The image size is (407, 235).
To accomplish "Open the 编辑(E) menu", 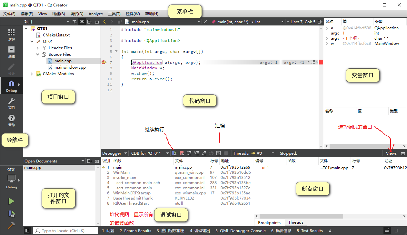I will [x=27, y=14].
